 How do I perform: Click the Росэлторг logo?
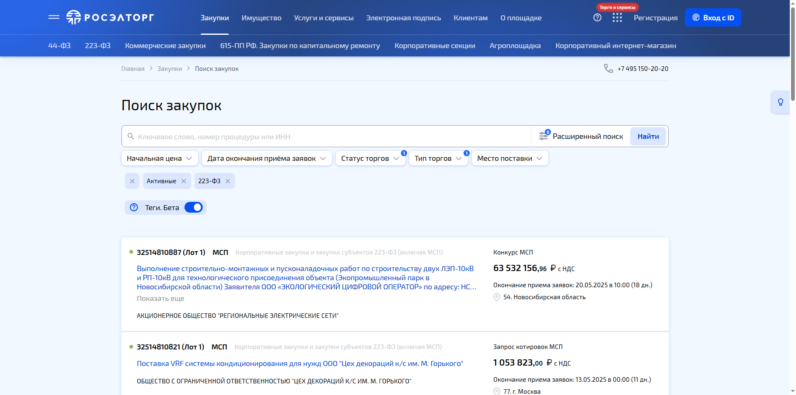pos(110,17)
